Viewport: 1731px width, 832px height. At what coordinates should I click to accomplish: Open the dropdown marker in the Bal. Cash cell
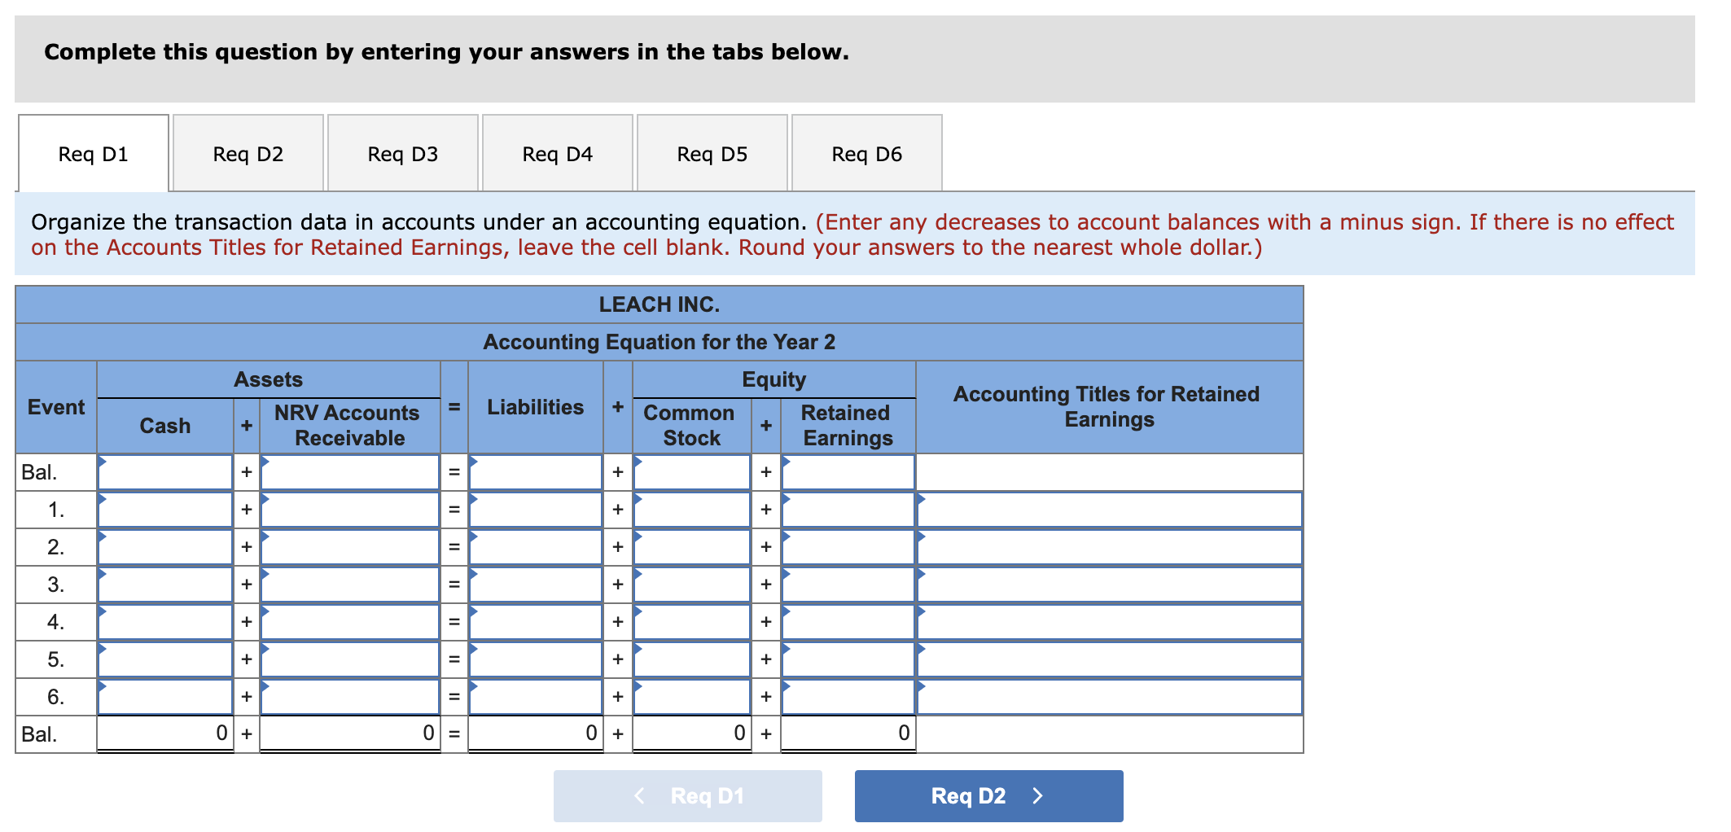click(x=104, y=464)
